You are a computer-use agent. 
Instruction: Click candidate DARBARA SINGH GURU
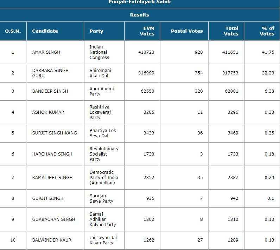click(x=50, y=73)
